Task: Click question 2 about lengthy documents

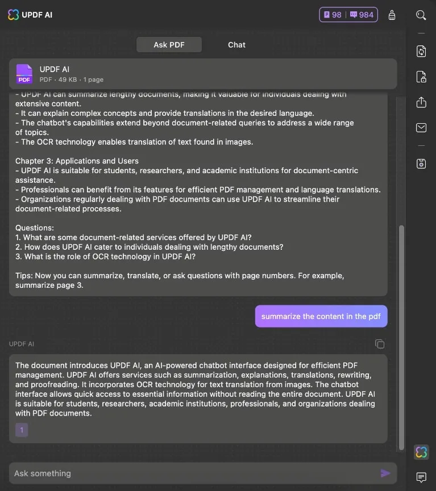Action: pos(150,247)
